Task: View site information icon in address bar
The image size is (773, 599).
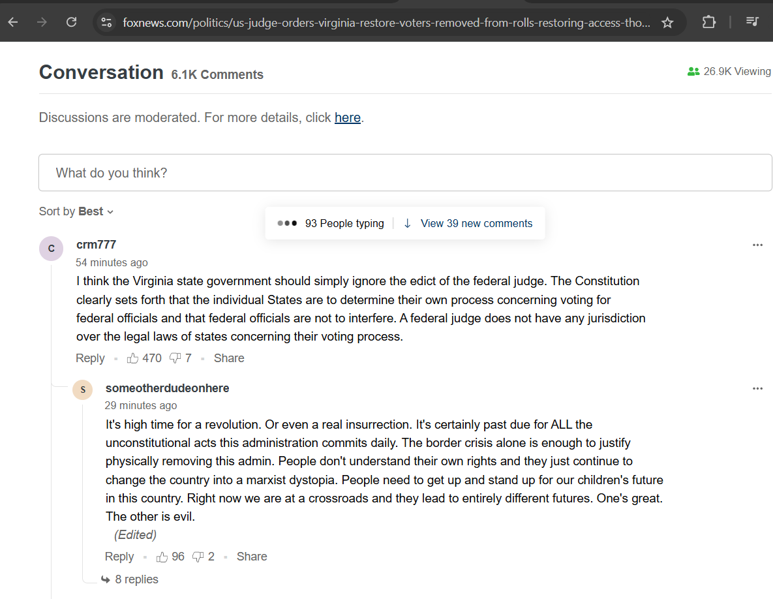Action: [106, 22]
